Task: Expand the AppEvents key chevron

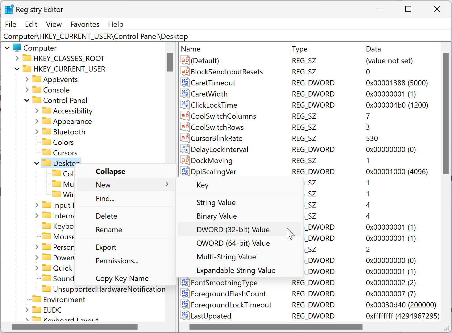Action: pyautogui.click(x=27, y=79)
